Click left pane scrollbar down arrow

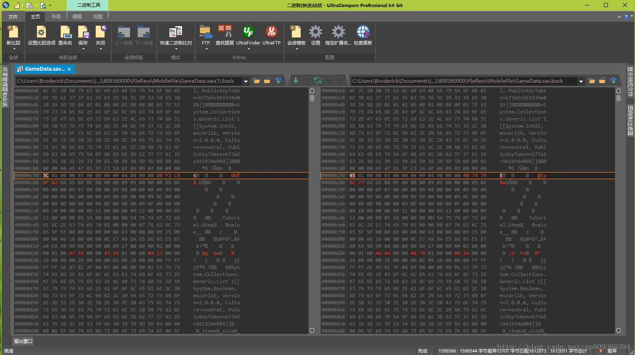312,330
